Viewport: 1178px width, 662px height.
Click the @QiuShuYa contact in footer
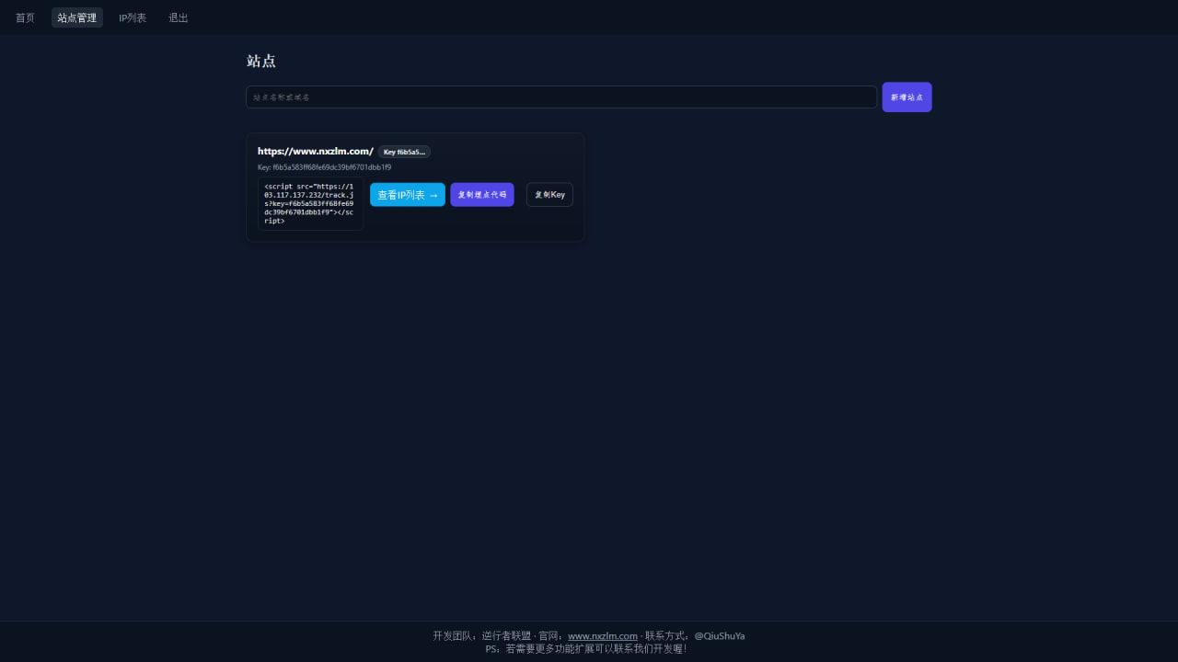tap(720, 635)
